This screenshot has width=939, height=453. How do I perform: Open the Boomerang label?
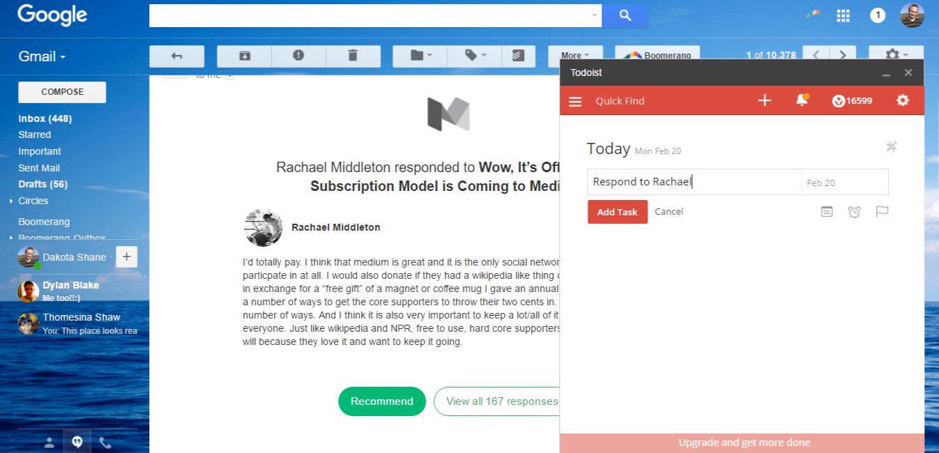[44, 222]
